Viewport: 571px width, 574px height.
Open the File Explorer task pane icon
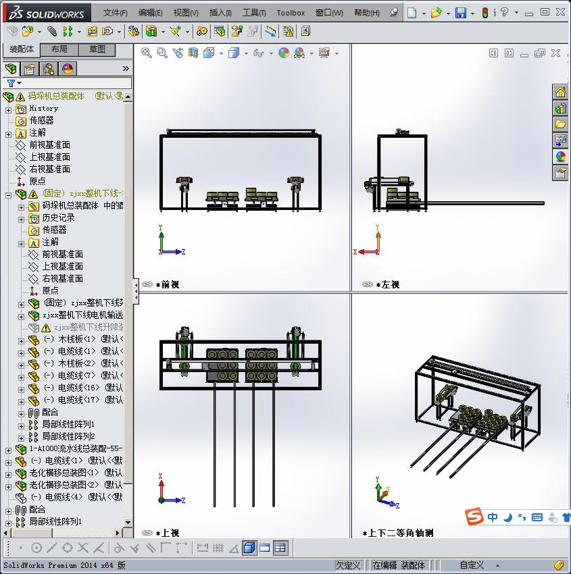pyautogui.click(x=560, y=124)
